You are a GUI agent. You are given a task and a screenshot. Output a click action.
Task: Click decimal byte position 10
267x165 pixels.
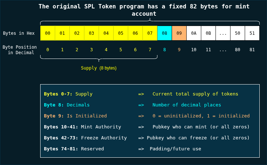pyautogui.click(x=194, y=50)
